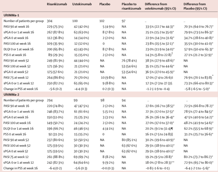Screen dimensions: 218x172
Task: Select the patient count "102"
Action: (x=102, y=21)
